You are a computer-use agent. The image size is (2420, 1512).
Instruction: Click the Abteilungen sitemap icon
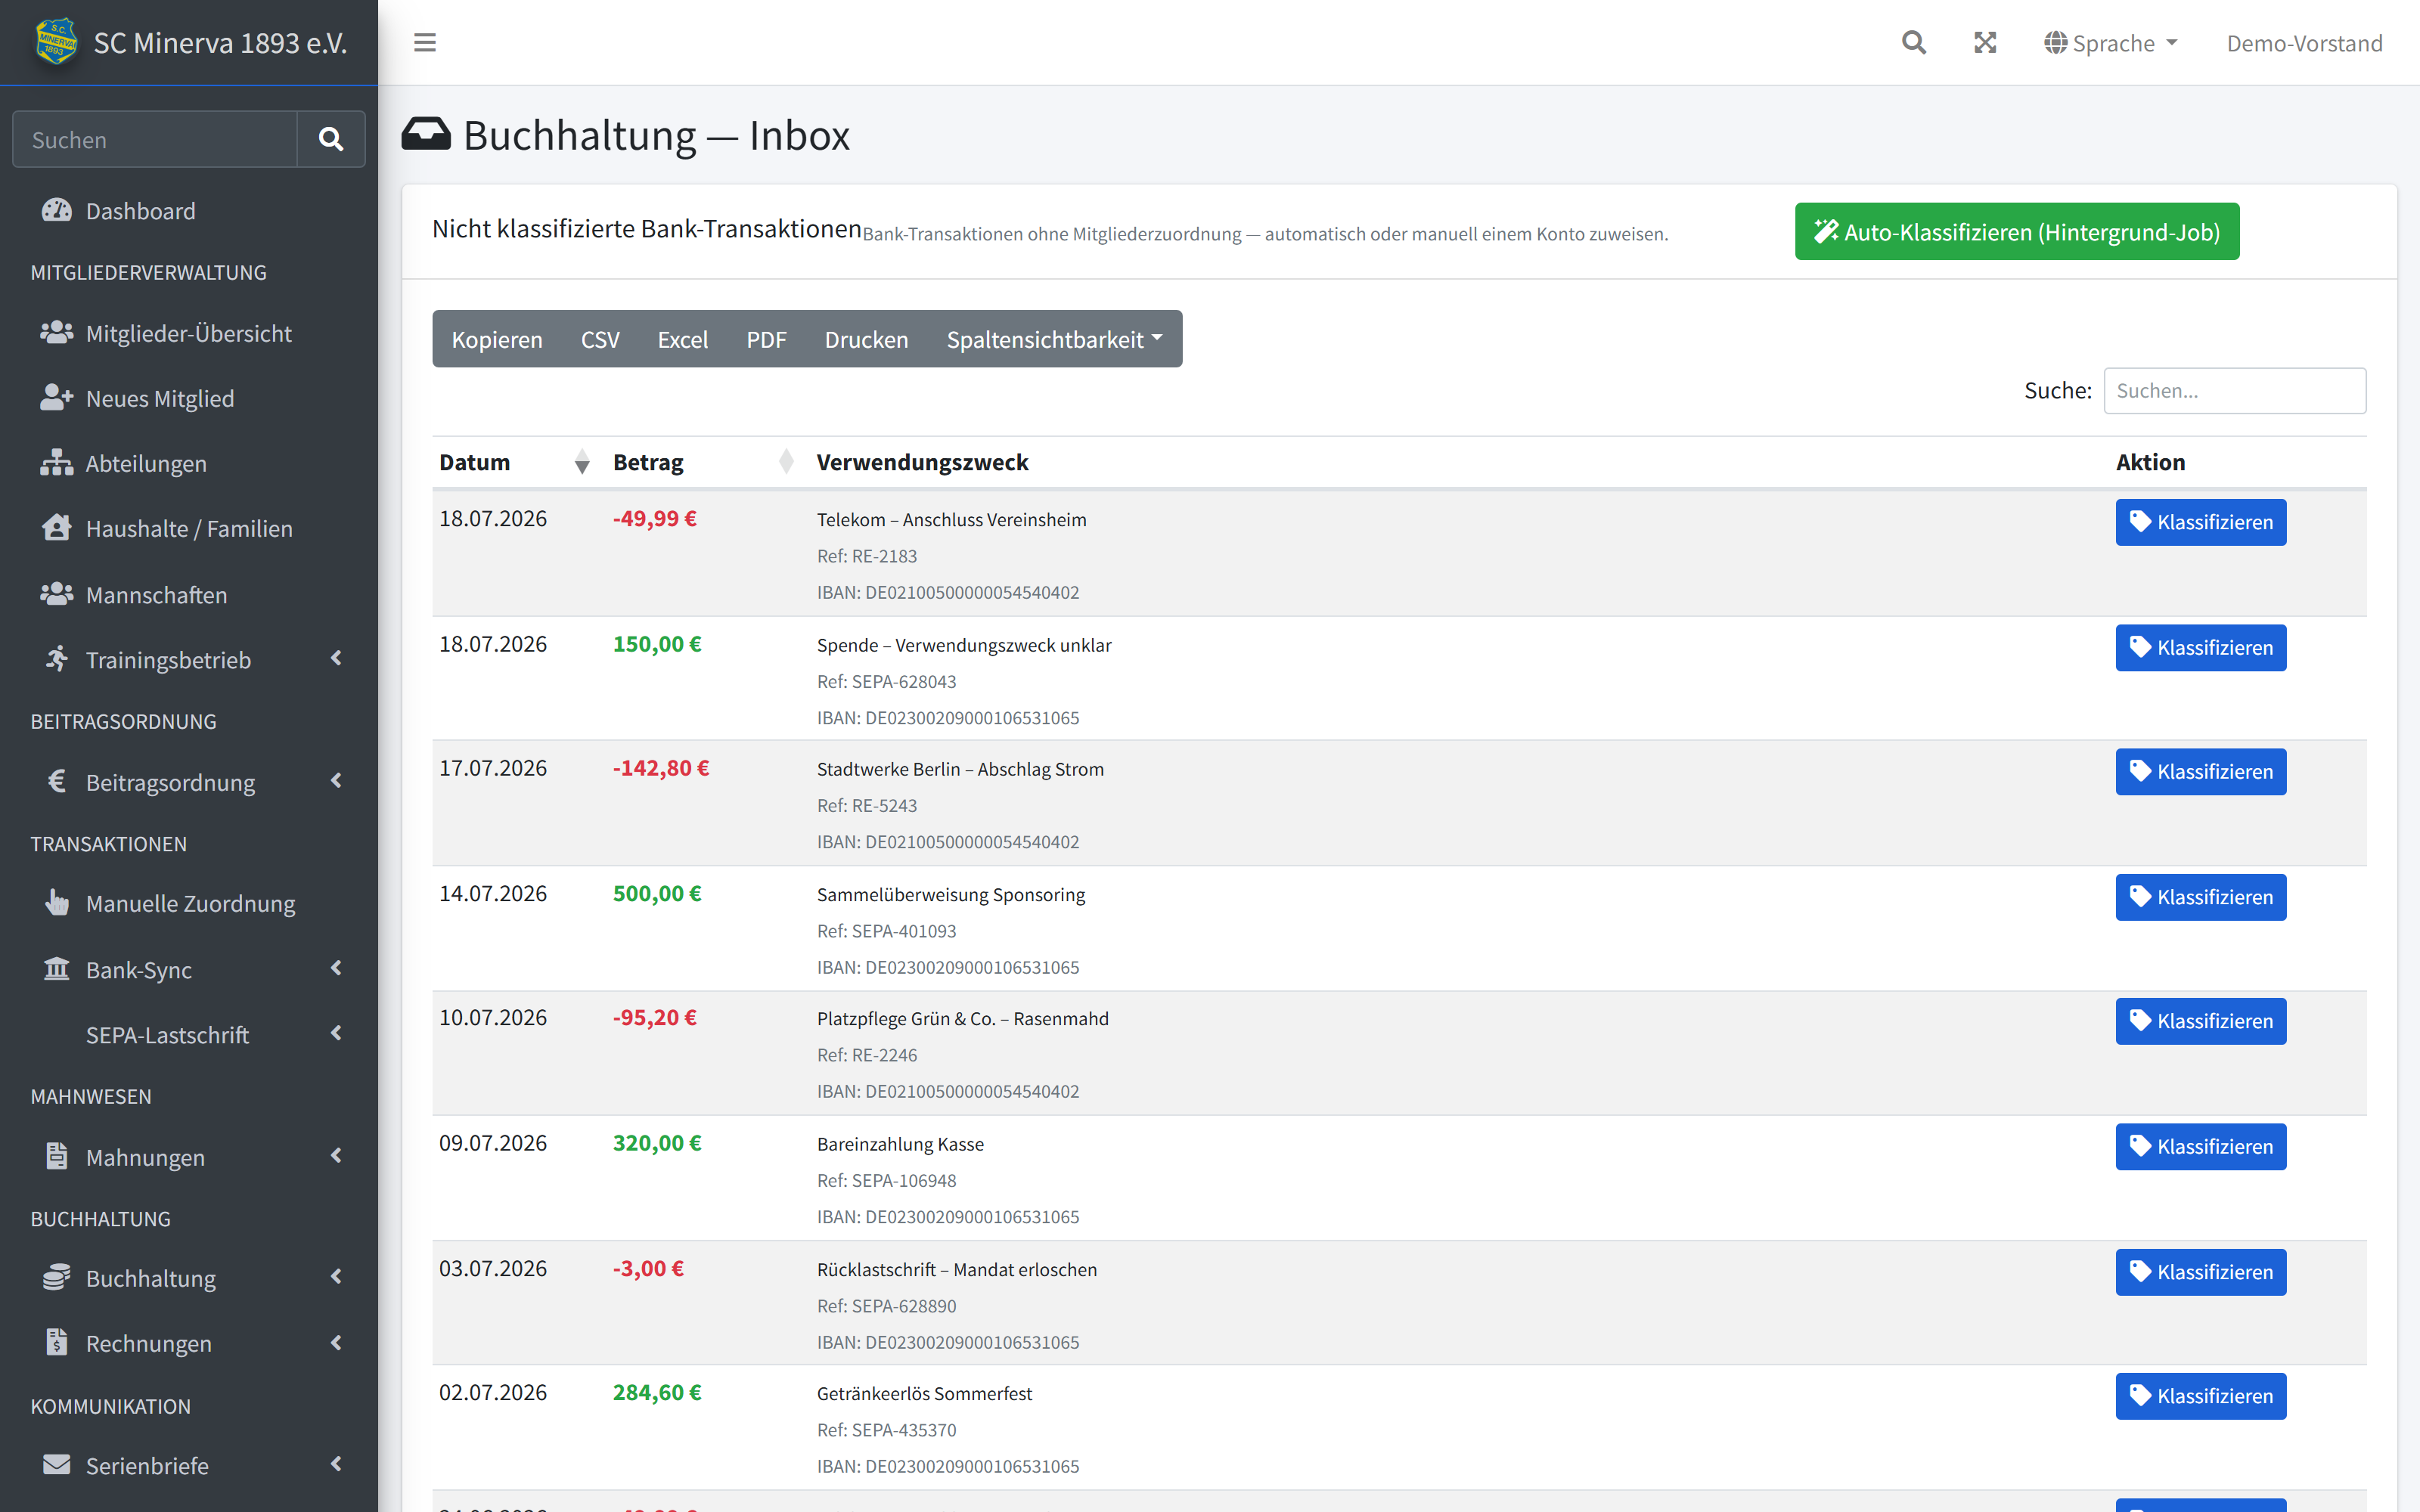click(x=57, y=462)
